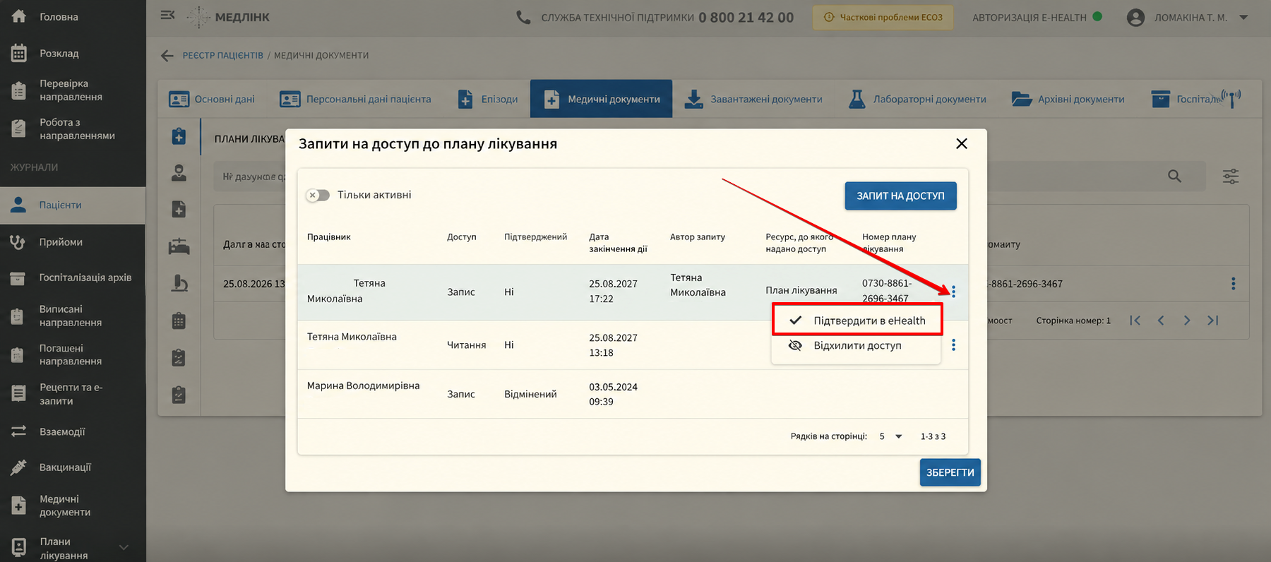Open user menu dropdown arrow
1271x562 pixels.
click(x=1243, y=18)
